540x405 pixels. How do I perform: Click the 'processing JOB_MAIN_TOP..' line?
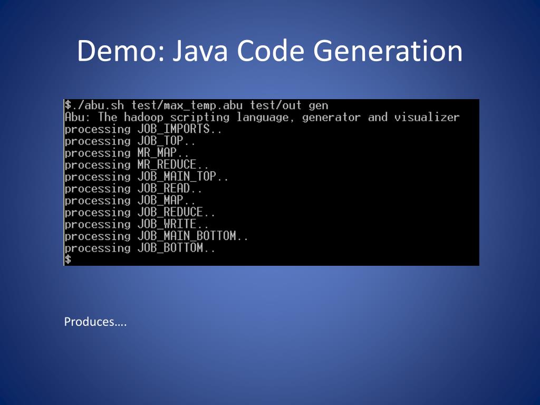click(x=147, y=177)
